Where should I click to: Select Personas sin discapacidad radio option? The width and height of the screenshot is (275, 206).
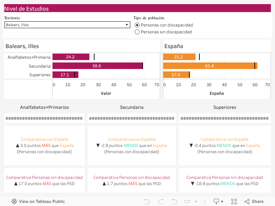pyautogui.click(x=137, y=32)
